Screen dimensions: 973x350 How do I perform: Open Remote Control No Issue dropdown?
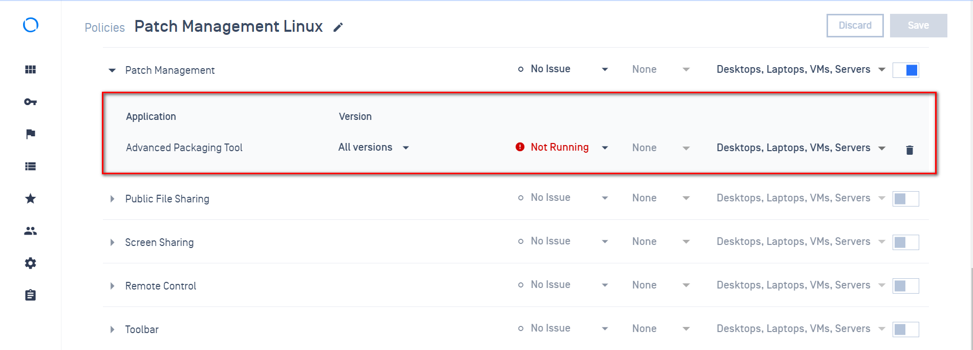(563, 285)
